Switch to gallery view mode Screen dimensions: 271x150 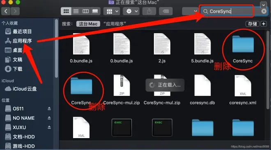tap(95, 11)
